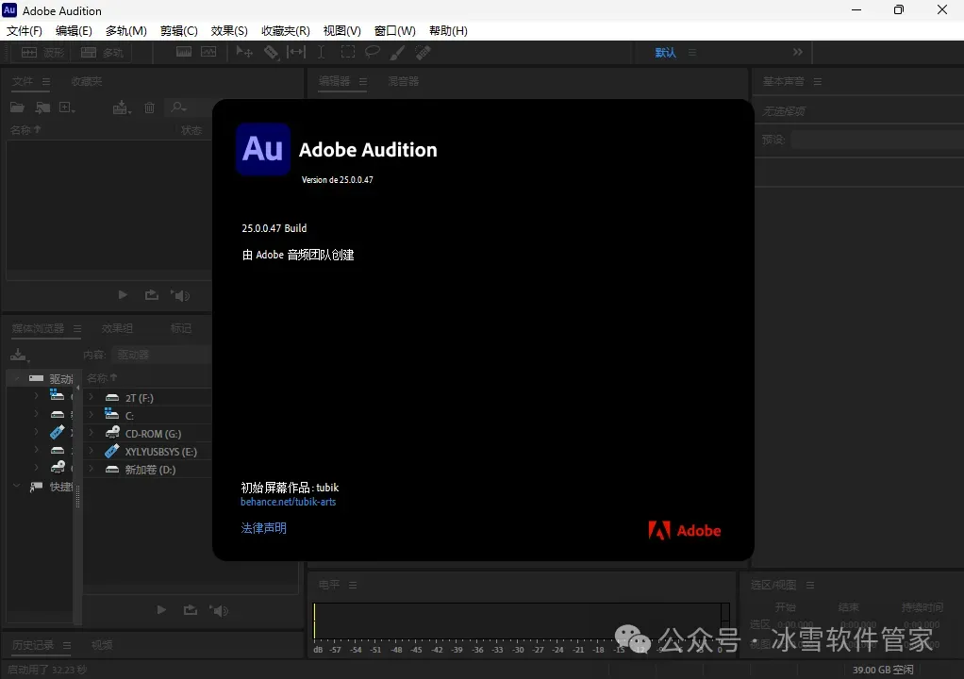Select the Move tool in the toolbar

pyautogui.click(x=244, y=52)
